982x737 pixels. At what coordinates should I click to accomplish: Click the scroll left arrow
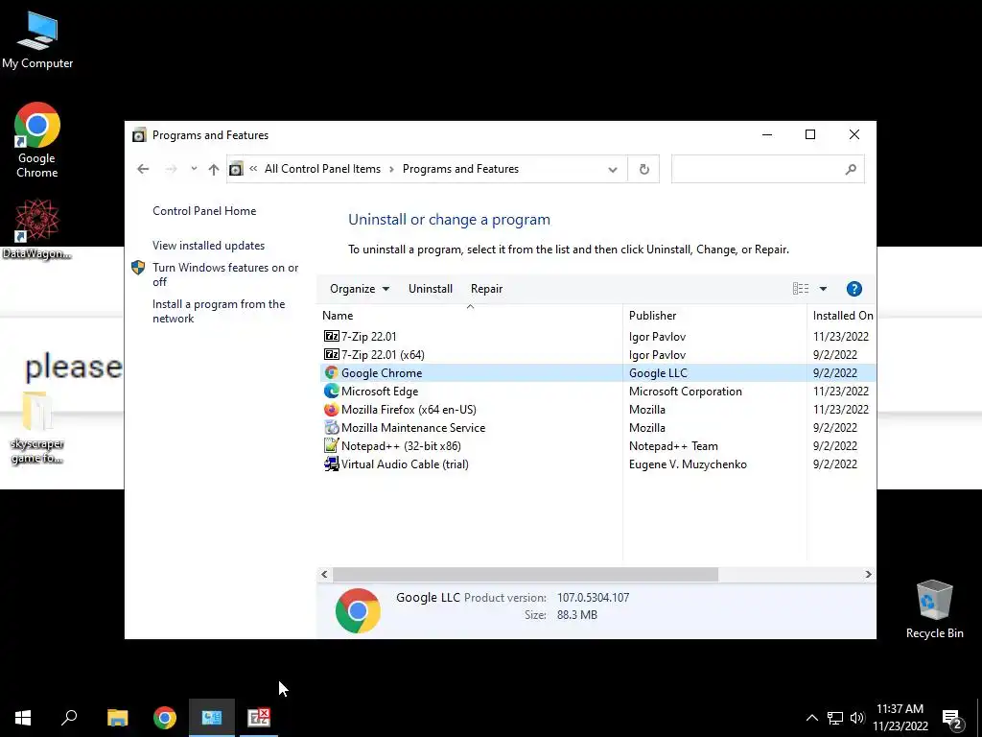(324, 574)
